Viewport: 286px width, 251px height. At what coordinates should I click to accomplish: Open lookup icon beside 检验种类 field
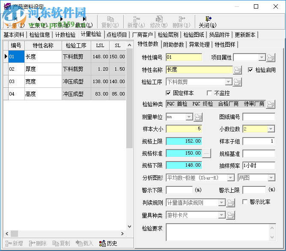[x=271, y=105]
